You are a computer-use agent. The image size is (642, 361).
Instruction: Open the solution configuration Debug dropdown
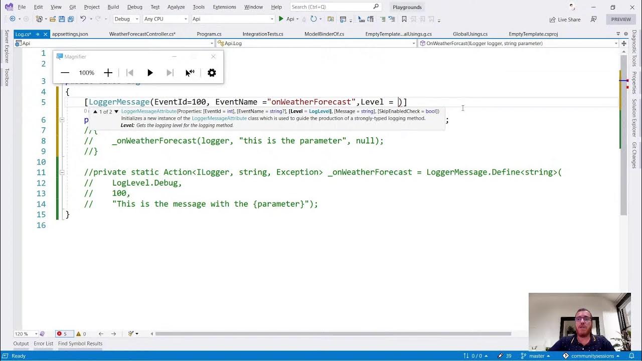pos(126,19)
